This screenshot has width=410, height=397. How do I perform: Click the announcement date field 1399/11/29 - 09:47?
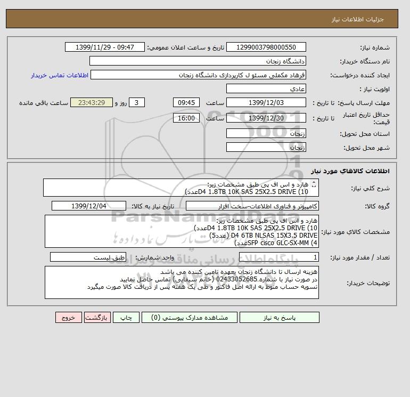pos(104,47)
